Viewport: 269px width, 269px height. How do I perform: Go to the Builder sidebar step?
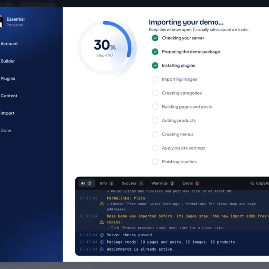coord(8,61)
